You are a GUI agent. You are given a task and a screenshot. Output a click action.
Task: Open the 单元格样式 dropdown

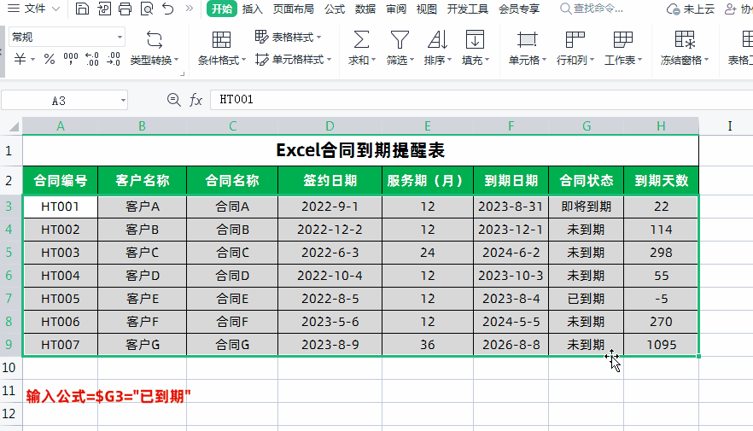click(294, 60)
